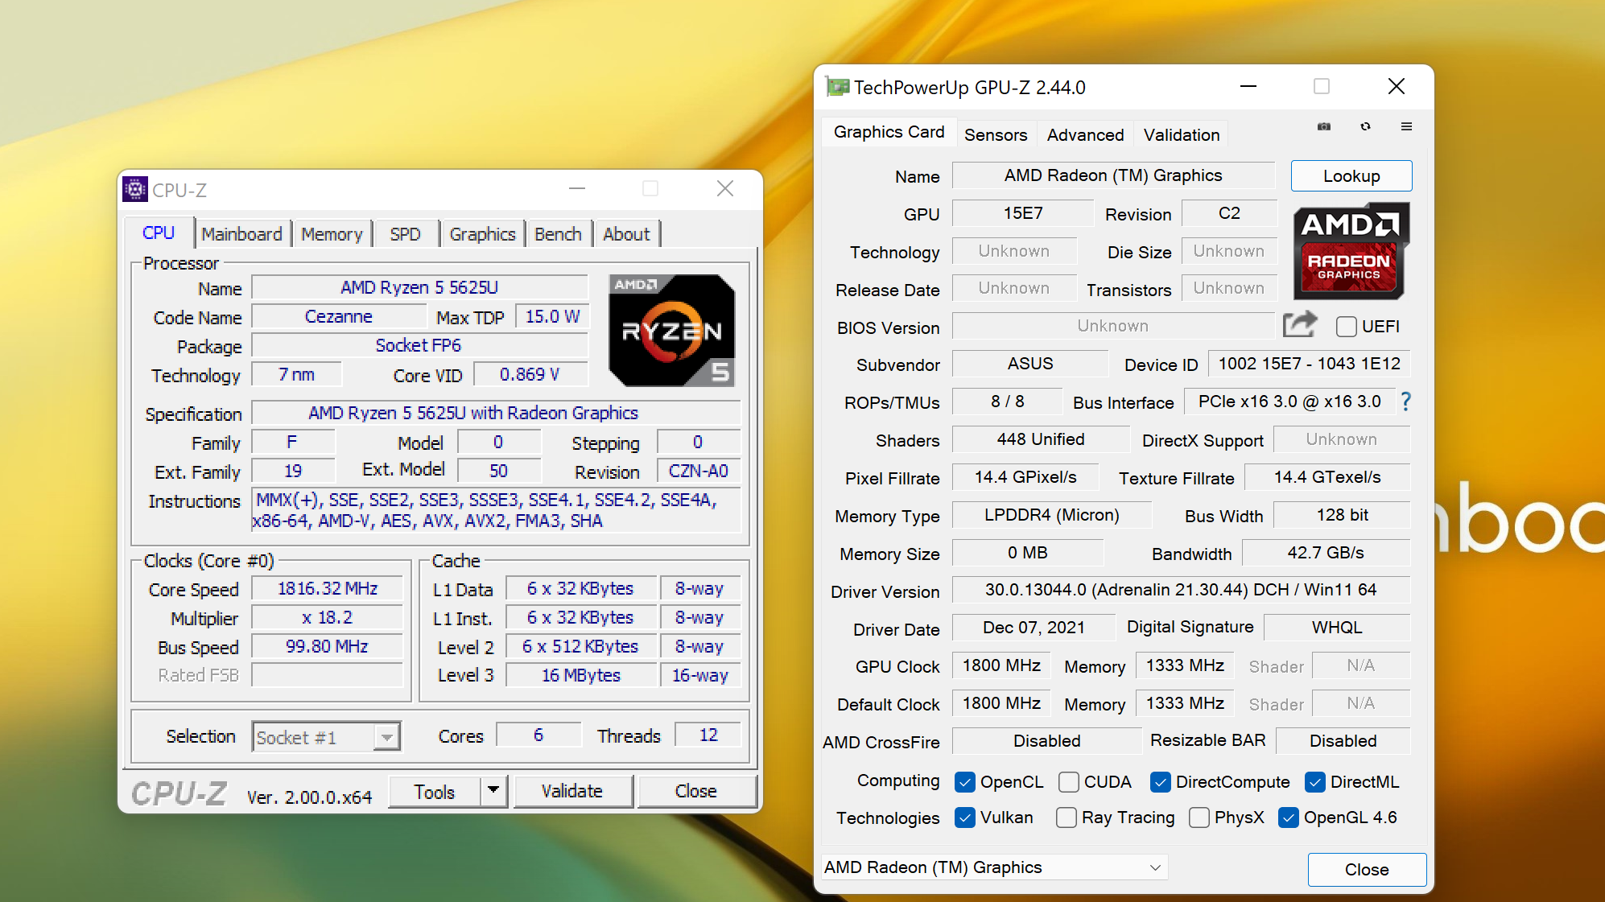Toggle the Vulkan checkbox
1605x902 pixels.
click(964, 818)
